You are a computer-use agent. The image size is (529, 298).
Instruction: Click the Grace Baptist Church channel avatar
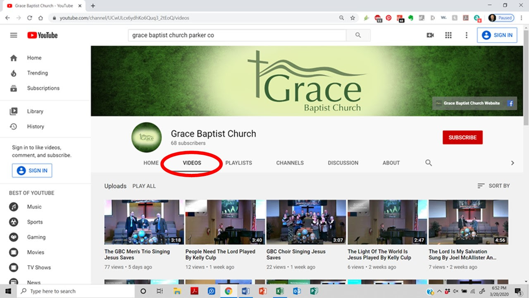coord(146,137)
